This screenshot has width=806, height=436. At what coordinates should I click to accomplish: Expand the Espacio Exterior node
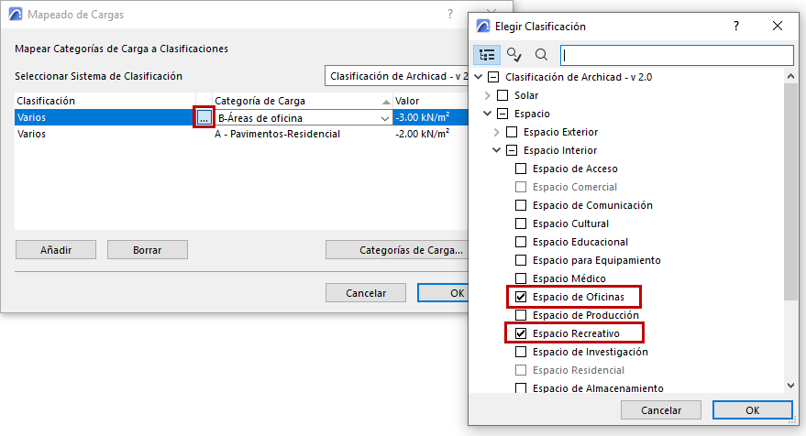497,132
